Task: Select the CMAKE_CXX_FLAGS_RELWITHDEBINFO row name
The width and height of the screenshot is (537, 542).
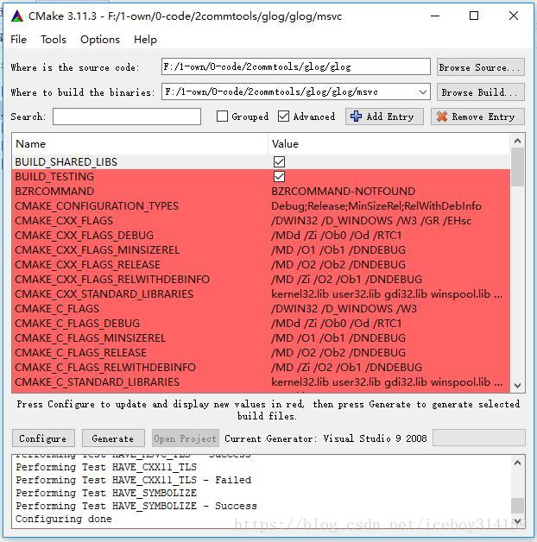Action: coord(112,279)
